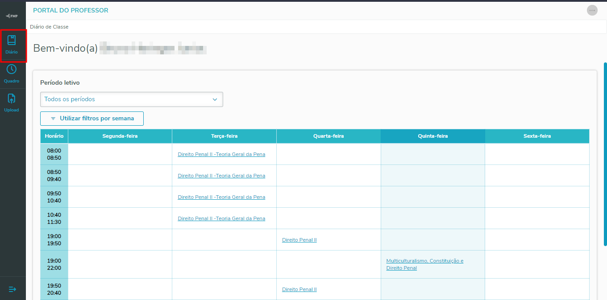Open Direito Penal II link at 19:00 Quarta-feira
The image size is (607, 300).
pyautogui.click(x=299, y=240)
